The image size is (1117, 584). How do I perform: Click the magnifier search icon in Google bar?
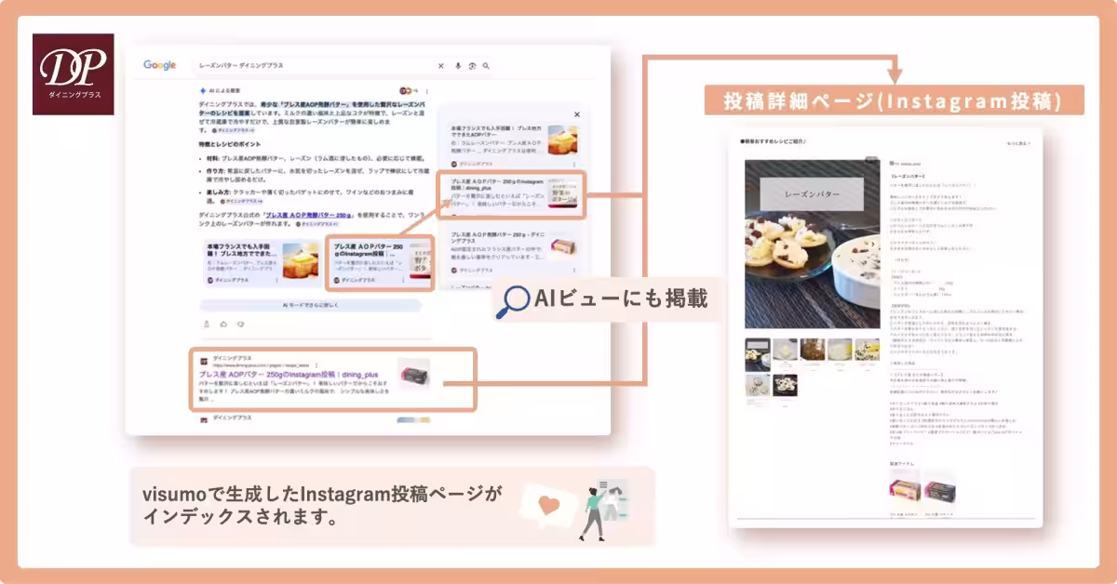click(486, 66)
